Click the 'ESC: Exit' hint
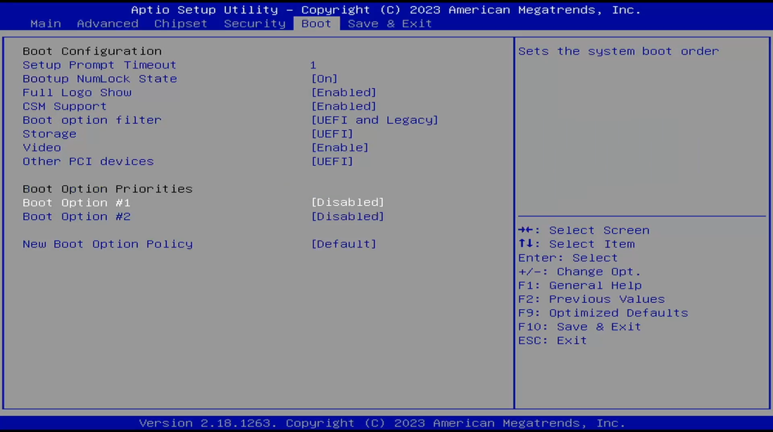The height and width of the screenshot is (432, 773). (552, 341)
